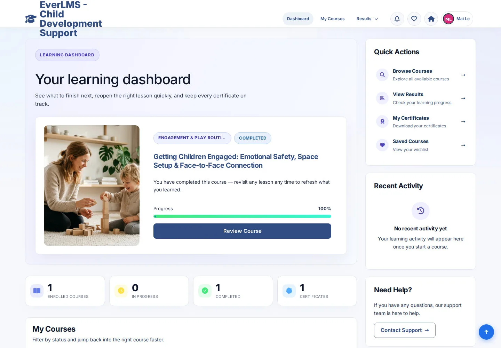
Task: Click the ML avatar circle
Action: point(448,19)
